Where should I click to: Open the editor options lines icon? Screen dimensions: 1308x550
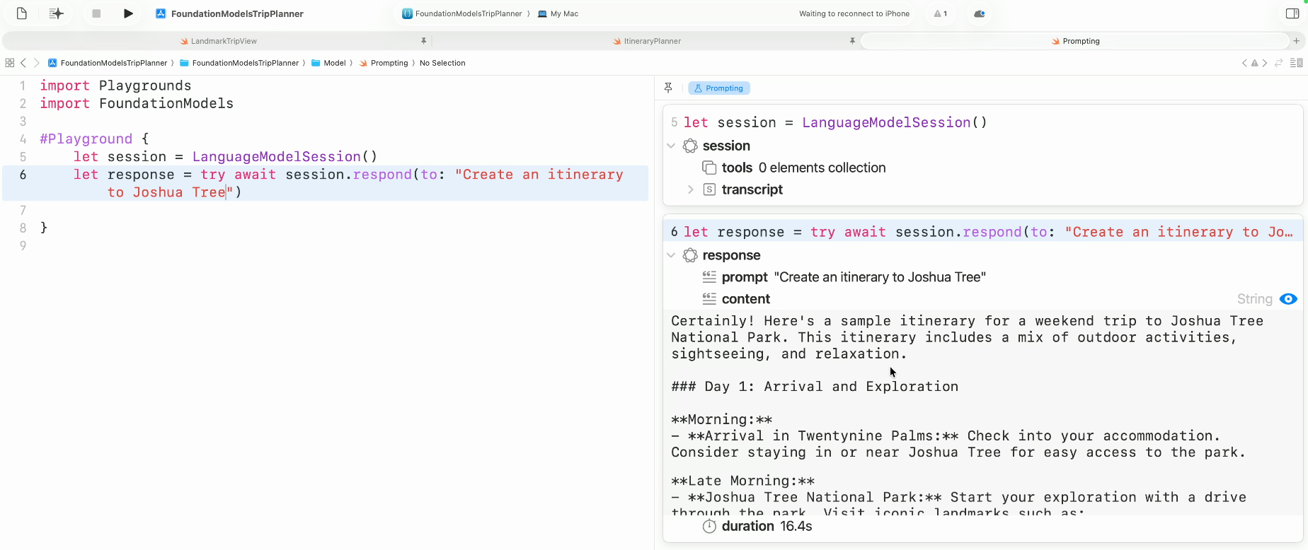point(1296,63)
